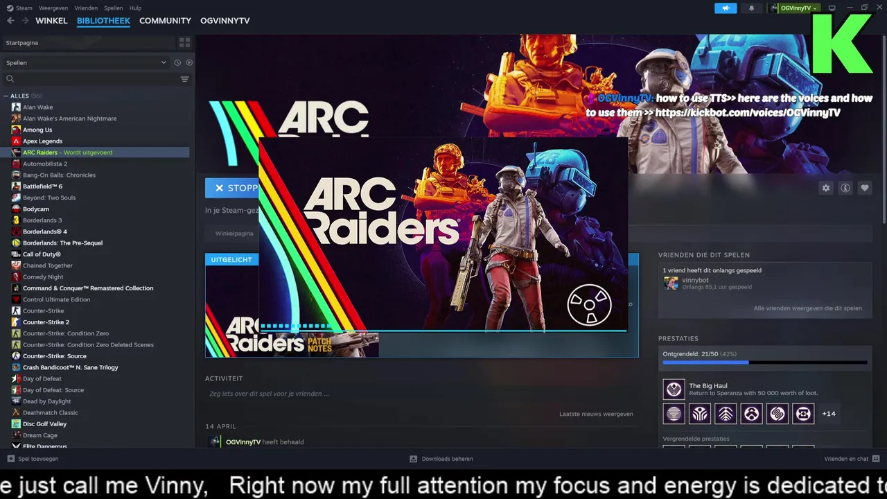Click third unlocked achievement arrow badge
The image size is (887, 499).
726,414
